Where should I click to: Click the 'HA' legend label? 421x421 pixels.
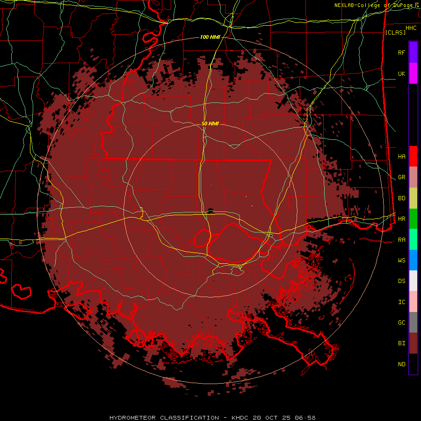[402, 156]
